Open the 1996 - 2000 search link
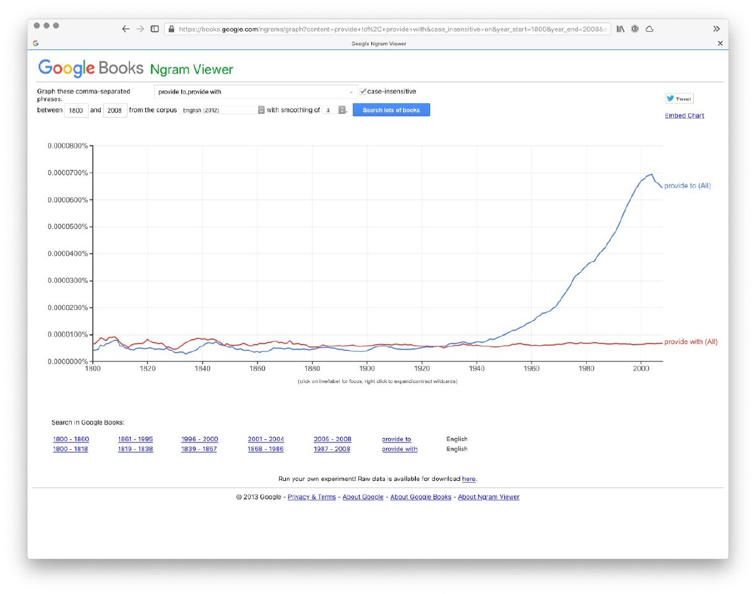 199,439
